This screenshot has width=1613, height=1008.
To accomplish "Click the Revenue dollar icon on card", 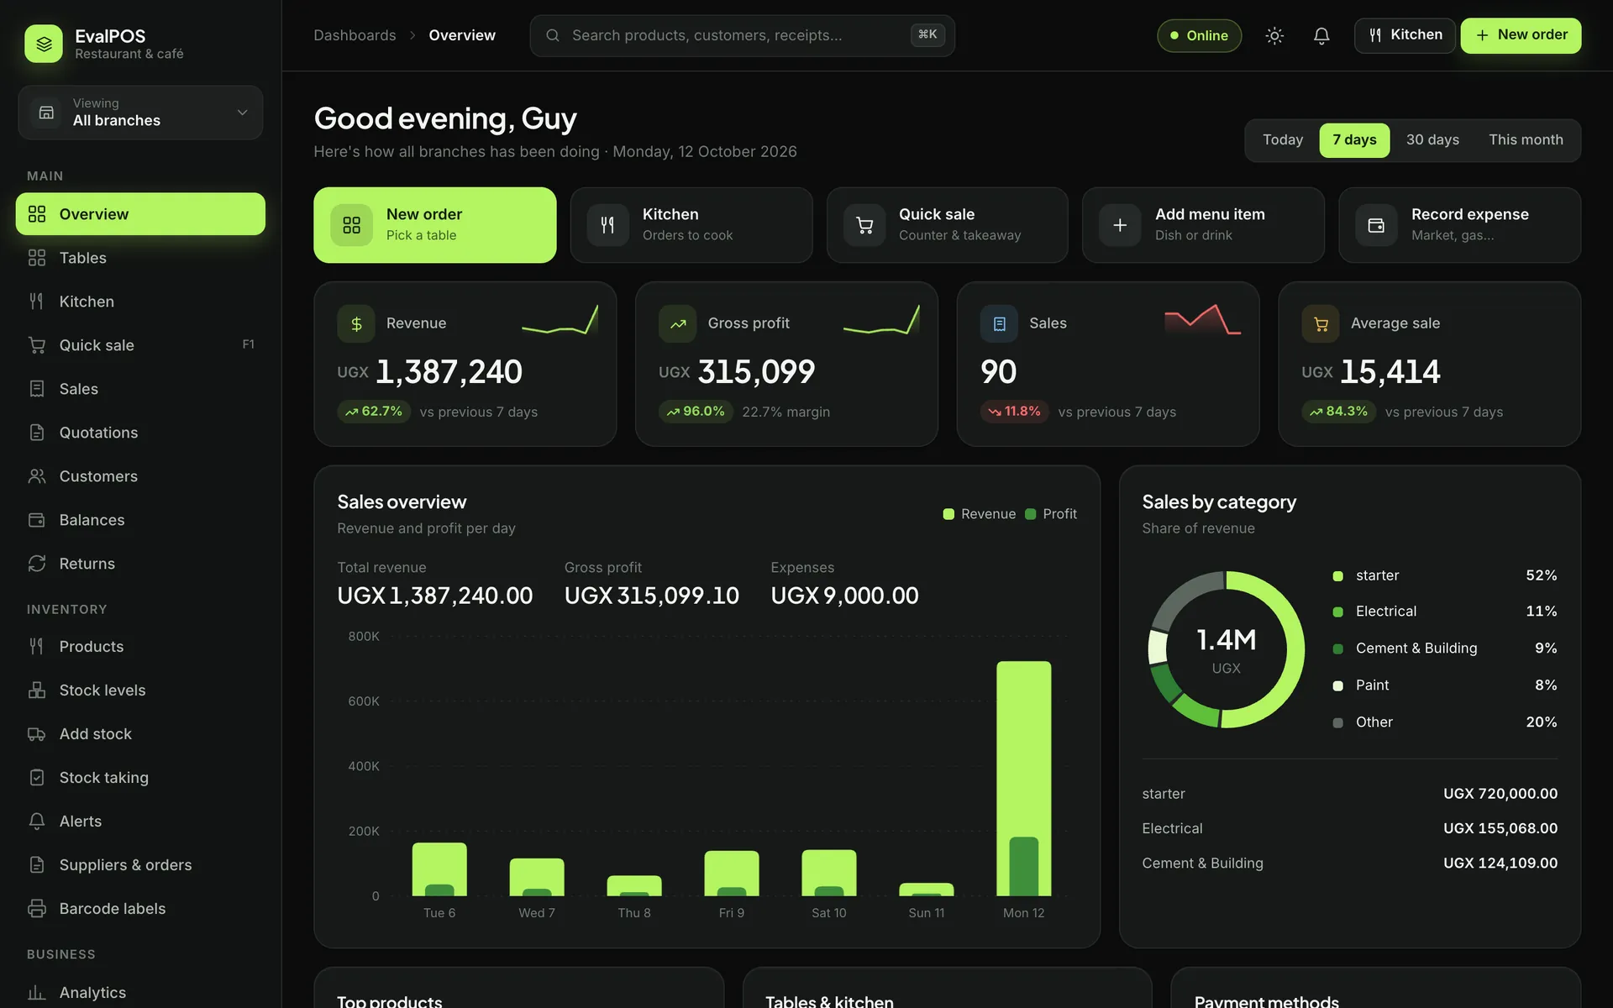I will click(356, 323).
